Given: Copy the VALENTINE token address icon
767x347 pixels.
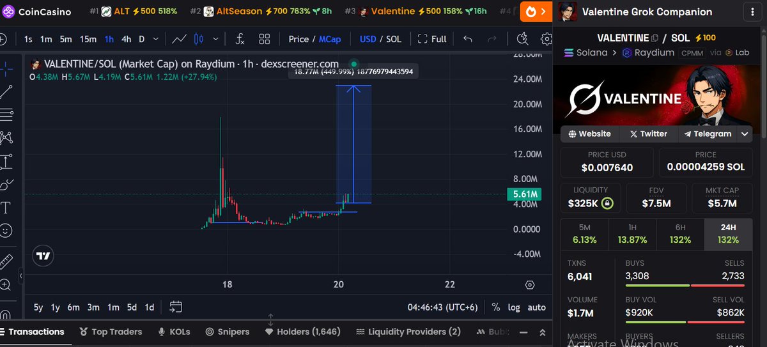Looking at the screenshot, I should click(x=655, y=38).
